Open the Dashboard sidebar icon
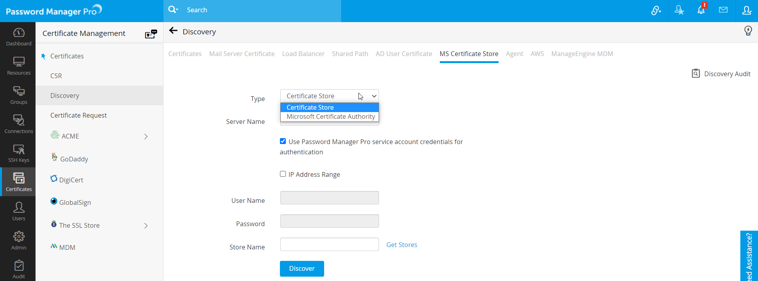 19,37
